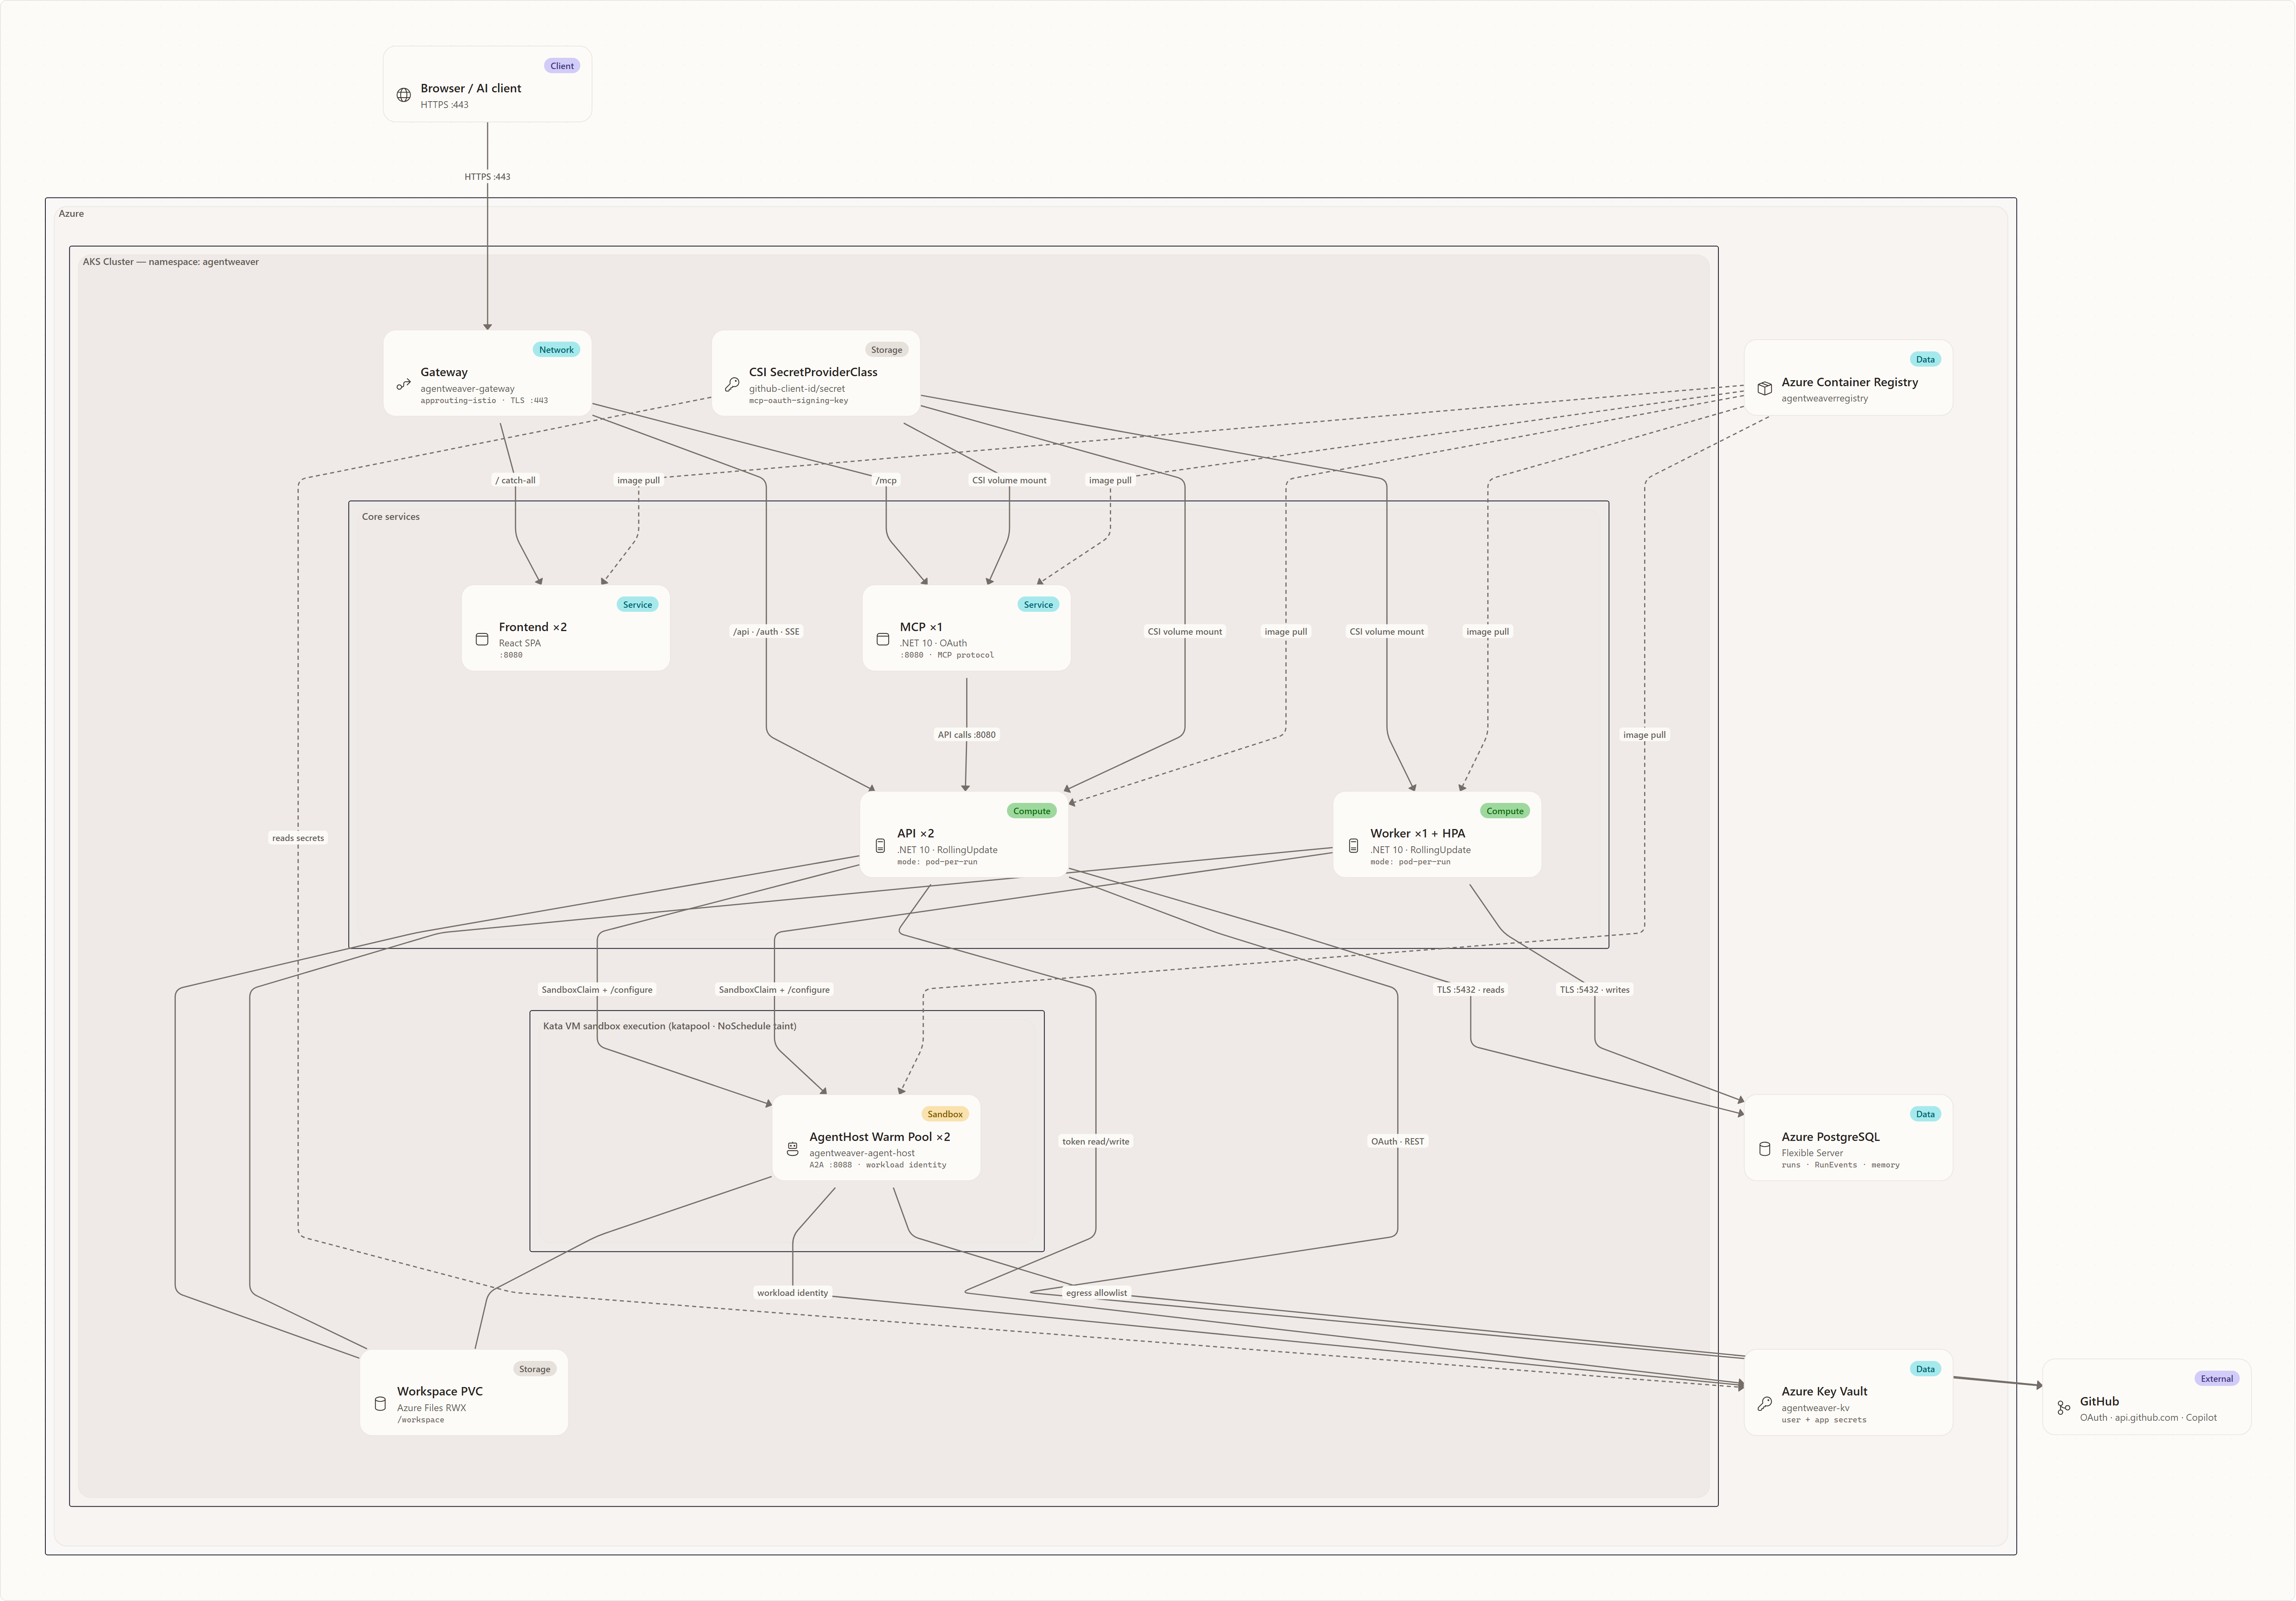Click the database icon in Azure PostgreSQL node
Image resolution: width=2296 pixels, height=1601 pixels.
1765,1149
